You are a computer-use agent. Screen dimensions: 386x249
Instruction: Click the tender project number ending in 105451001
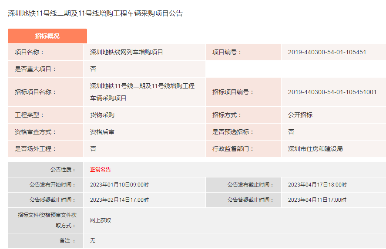332,92
